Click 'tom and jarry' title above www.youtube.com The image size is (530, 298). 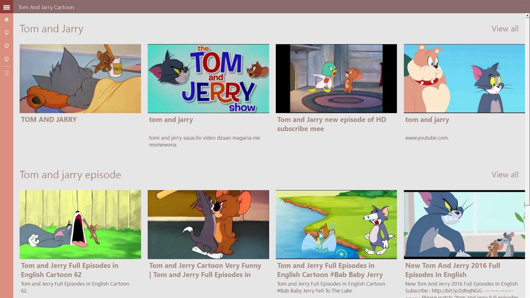[x=427, y=120]
